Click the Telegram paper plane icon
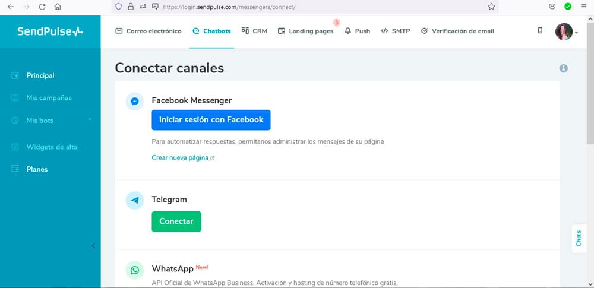 [x=135, y=200]
